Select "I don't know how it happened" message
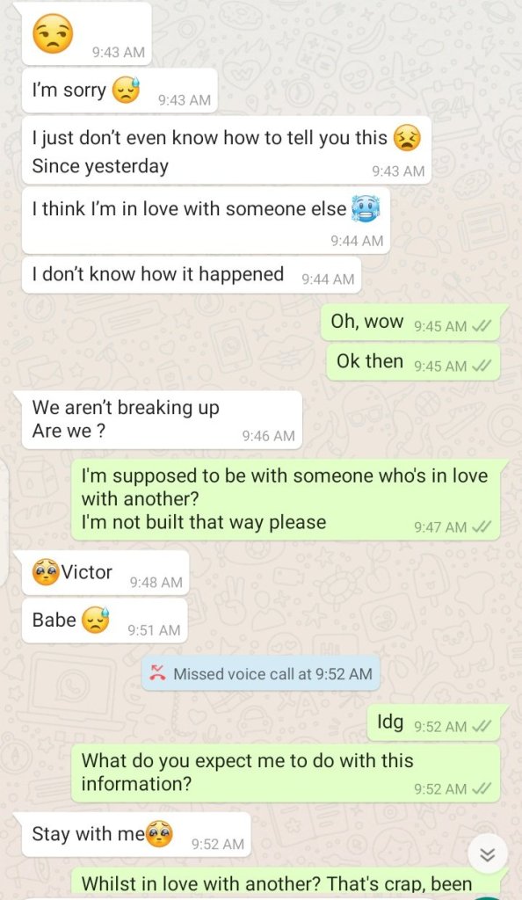Viewport: 522px width, 900px height. [192, 275]
